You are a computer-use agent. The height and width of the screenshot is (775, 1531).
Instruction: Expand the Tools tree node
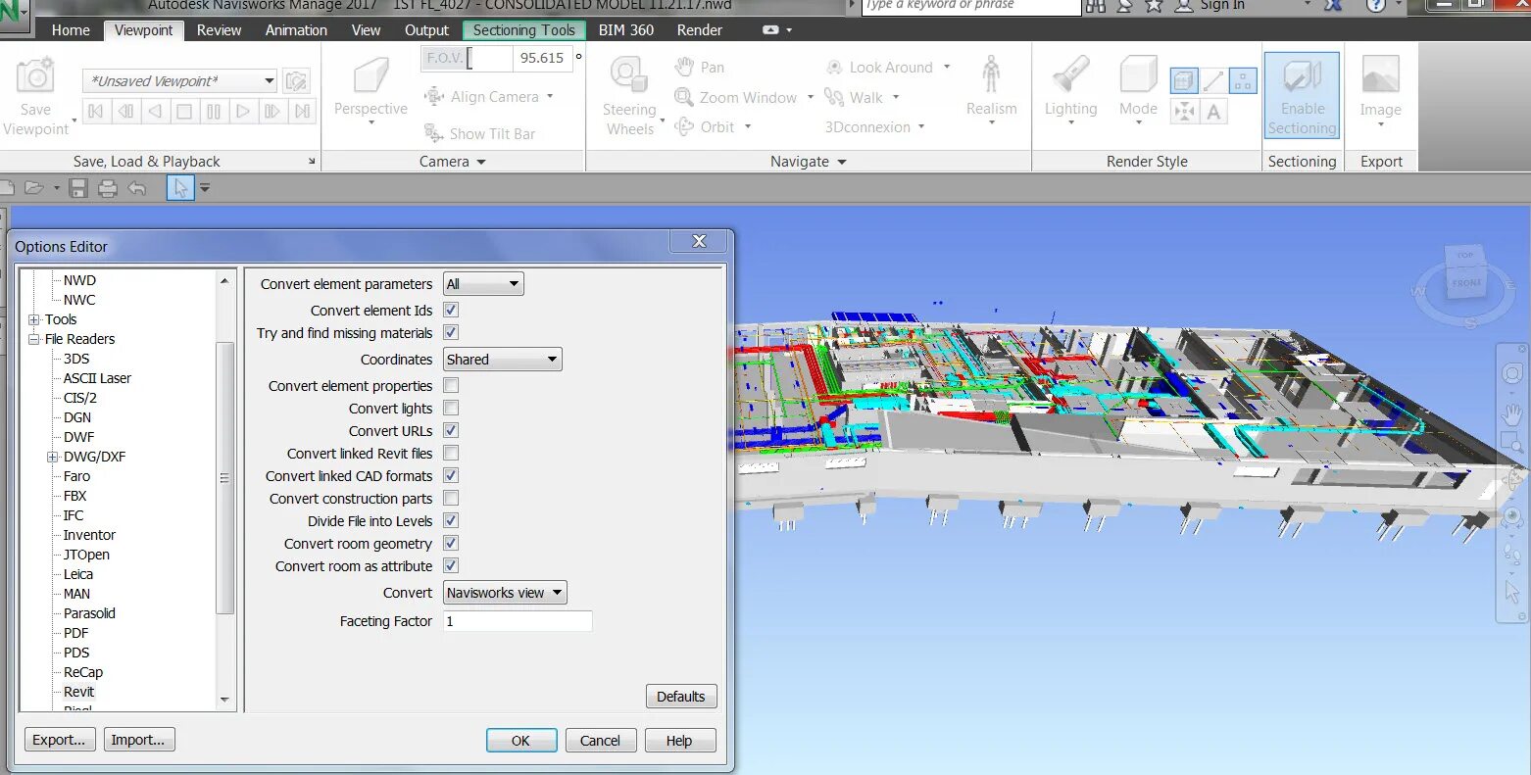34,319
